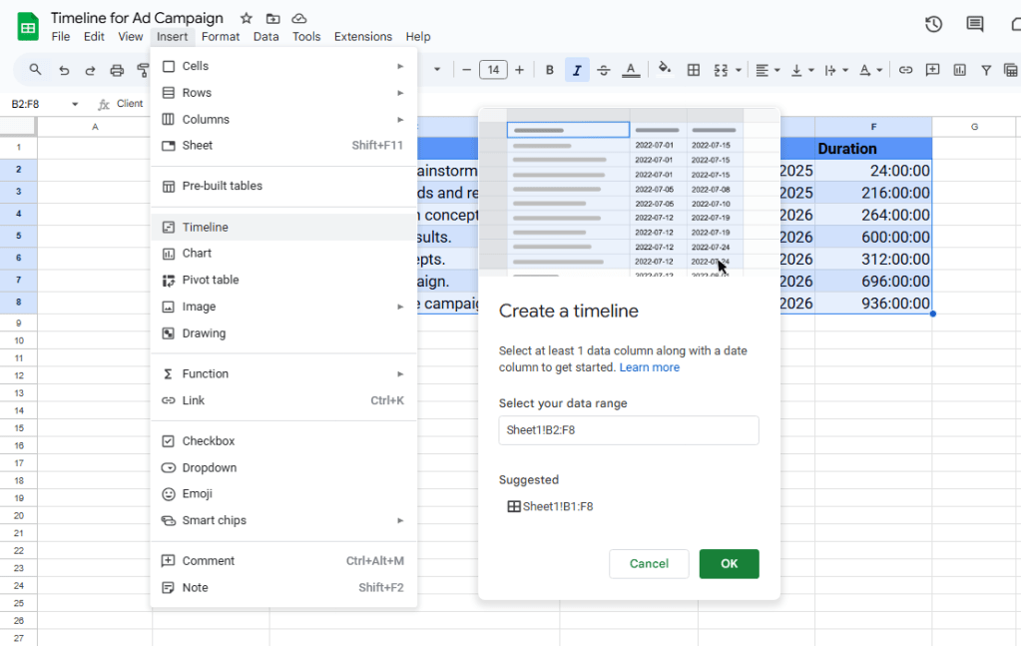
Task: Increase font size with plus button
Action: pos(519,70)
